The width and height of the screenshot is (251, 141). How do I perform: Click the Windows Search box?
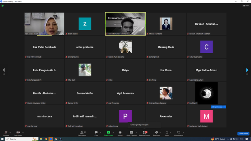(x=22, y=139)
